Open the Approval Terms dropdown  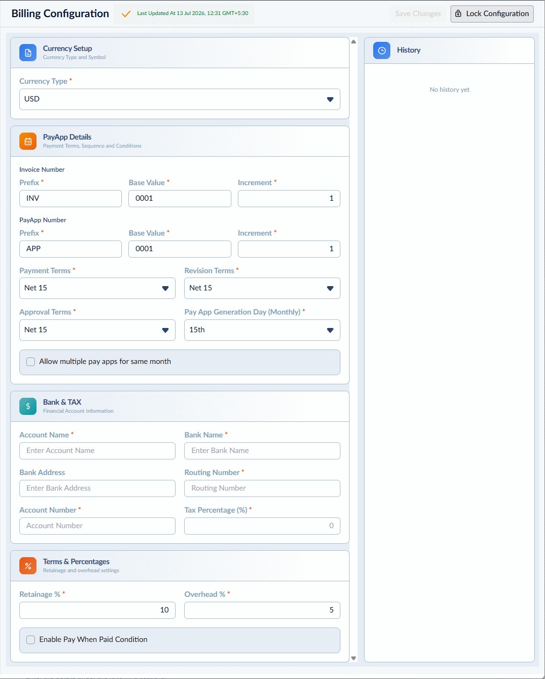coord(97,330)
